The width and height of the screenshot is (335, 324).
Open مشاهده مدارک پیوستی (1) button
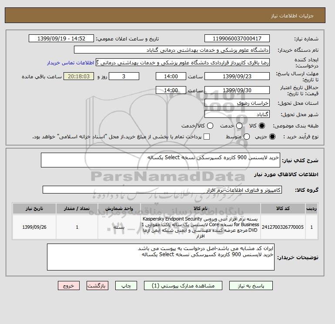tap(183, 286)
